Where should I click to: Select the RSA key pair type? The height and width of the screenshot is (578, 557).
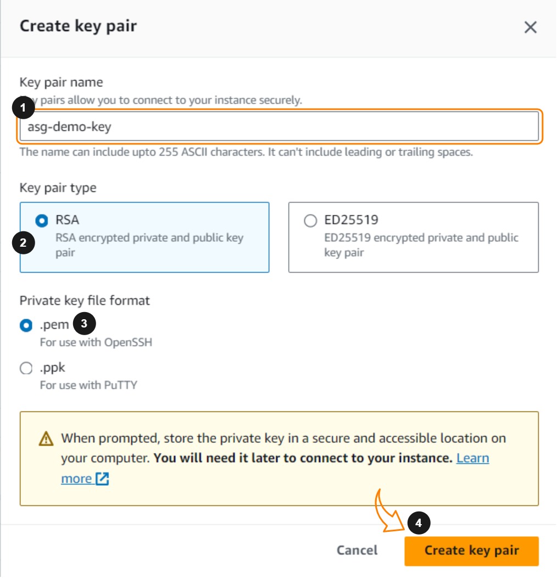coord(41,220)
